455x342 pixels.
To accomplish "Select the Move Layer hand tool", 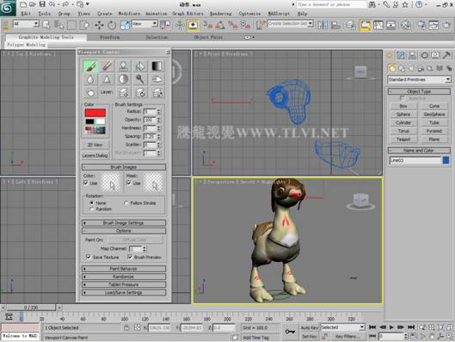I will click(90, 92).
